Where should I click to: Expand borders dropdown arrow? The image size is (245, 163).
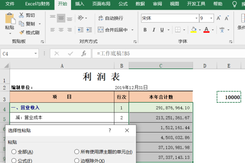[184, 30]
